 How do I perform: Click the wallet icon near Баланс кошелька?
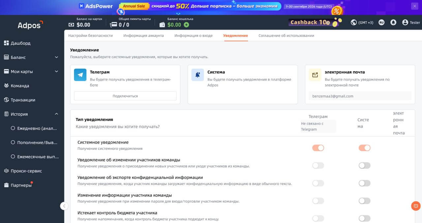(x=162, y=25)
